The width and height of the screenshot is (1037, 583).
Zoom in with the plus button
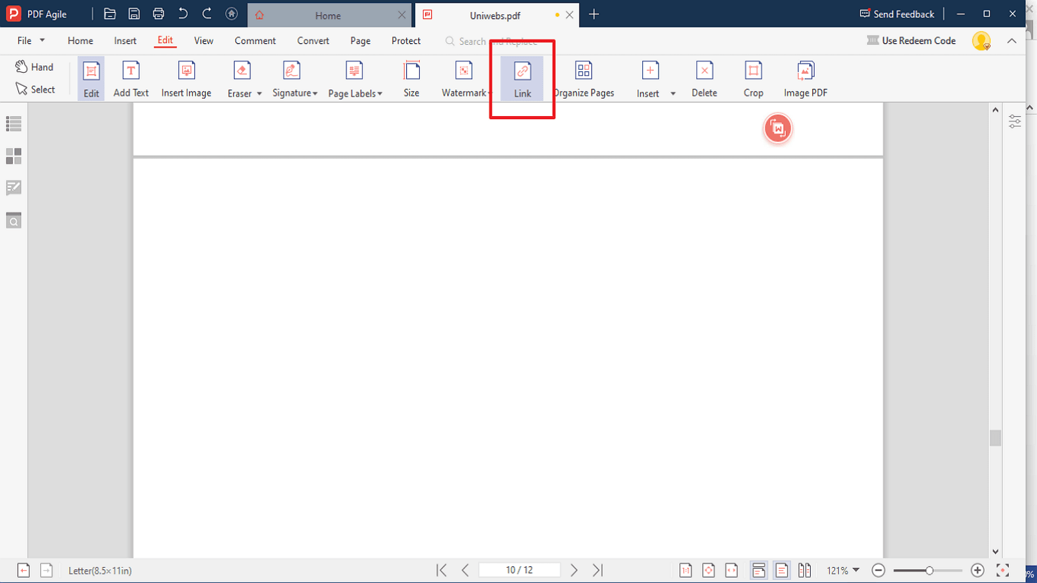[977, 570]
